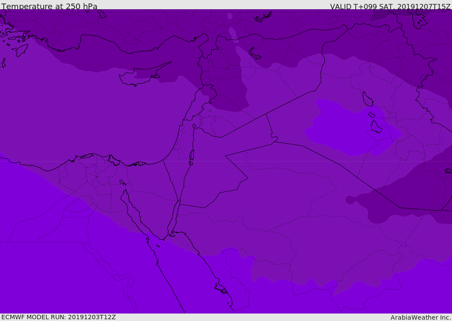Viewport: 452px width, 321px height.
Task: Click the Dead Sea outline on the map
Action: coord(192,157)
